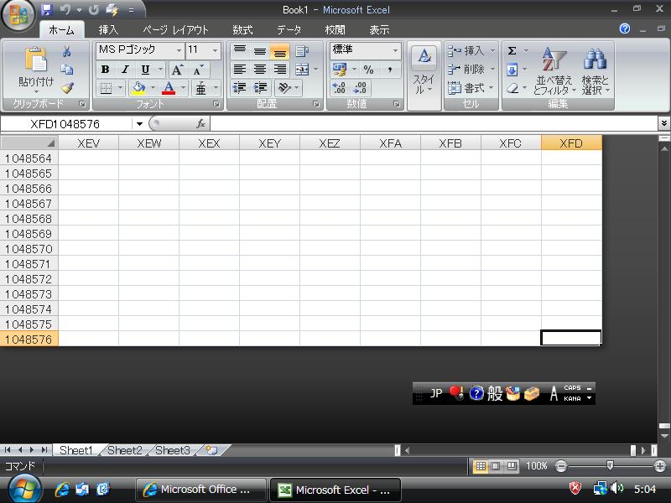Apply red font color A
This screenshot has width=671, height=503.
pyautogui.click(x=169, y=88)
